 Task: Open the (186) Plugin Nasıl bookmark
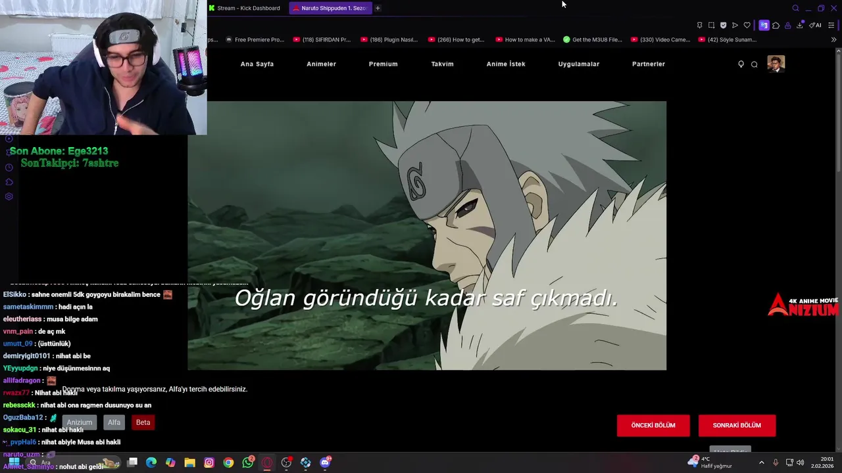click(x=389, y=39)
